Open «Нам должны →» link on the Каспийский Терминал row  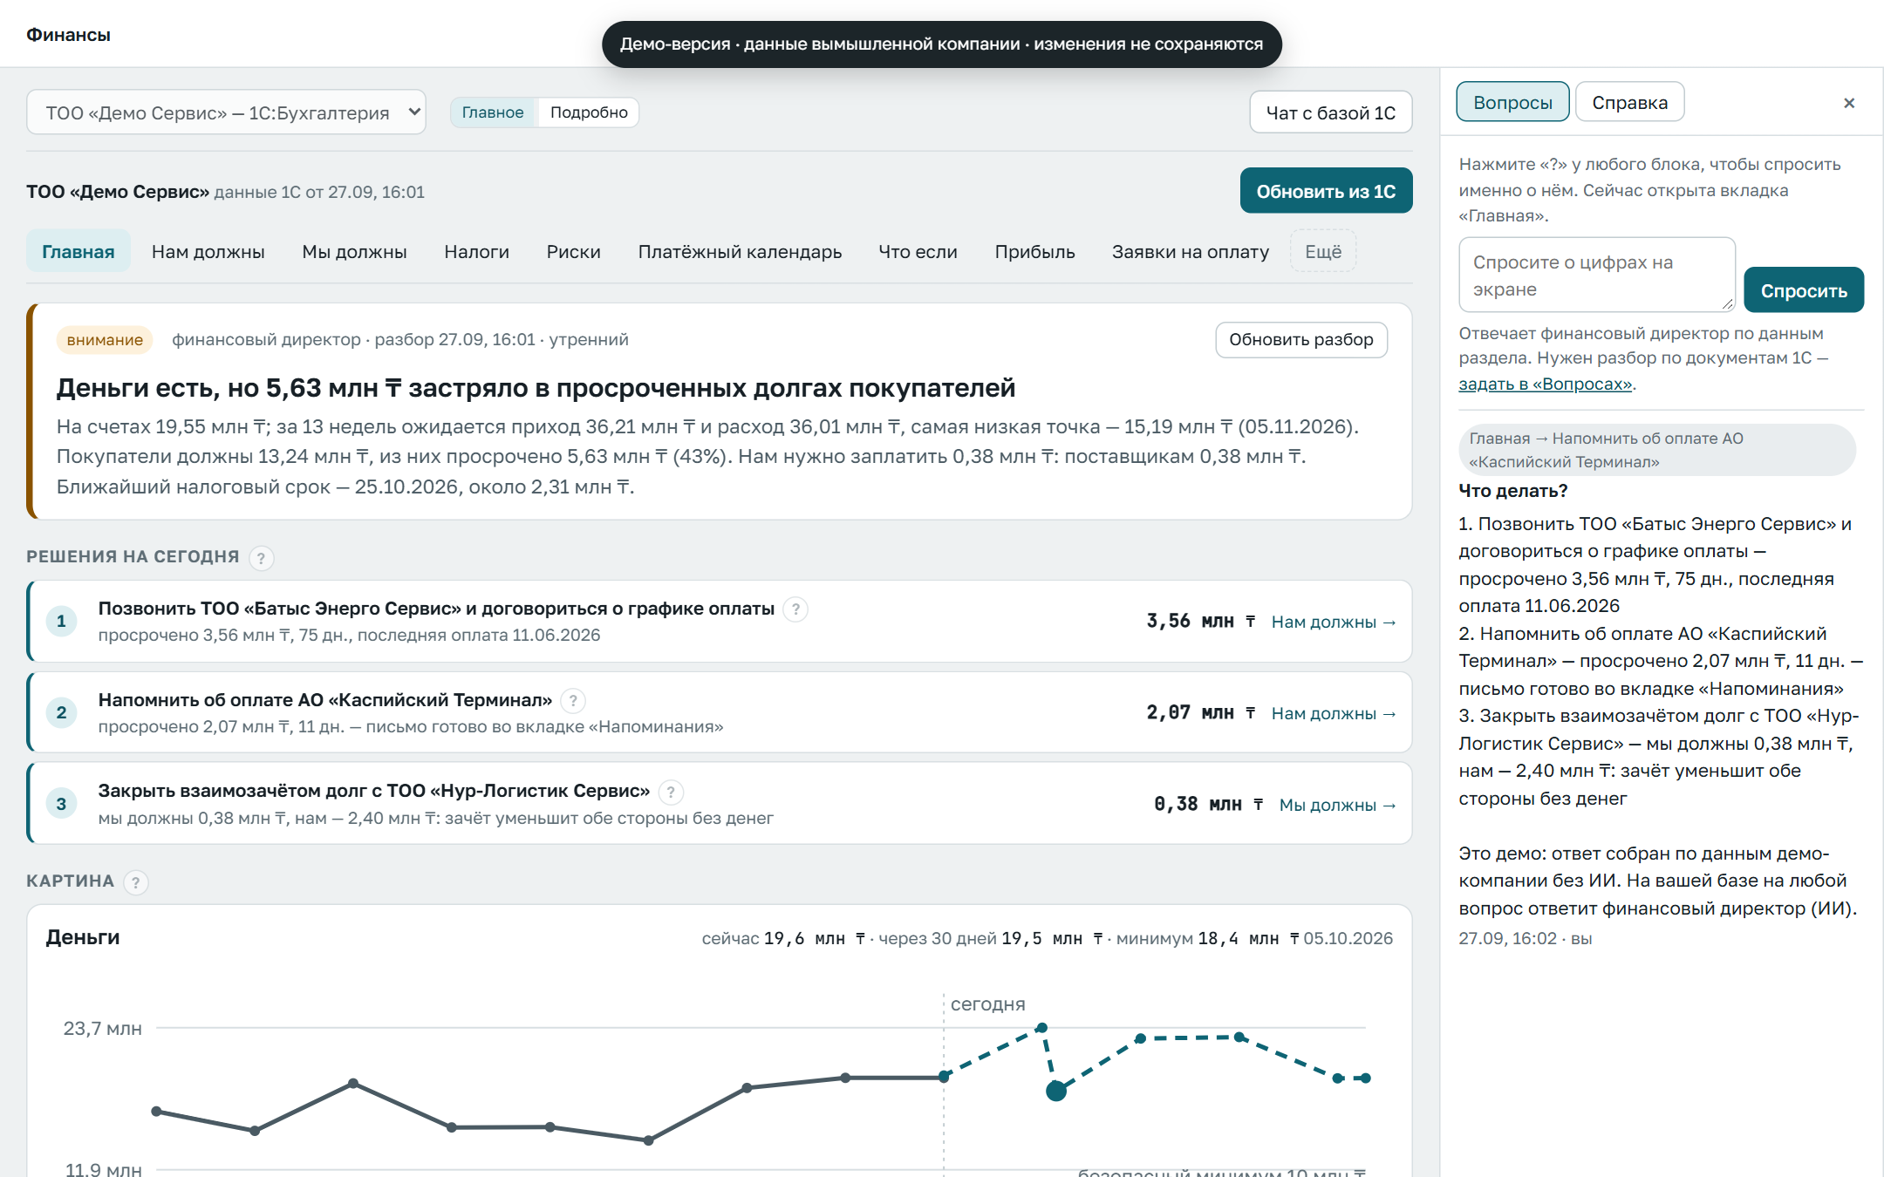pyautogui.click(x=1334, y=713)
